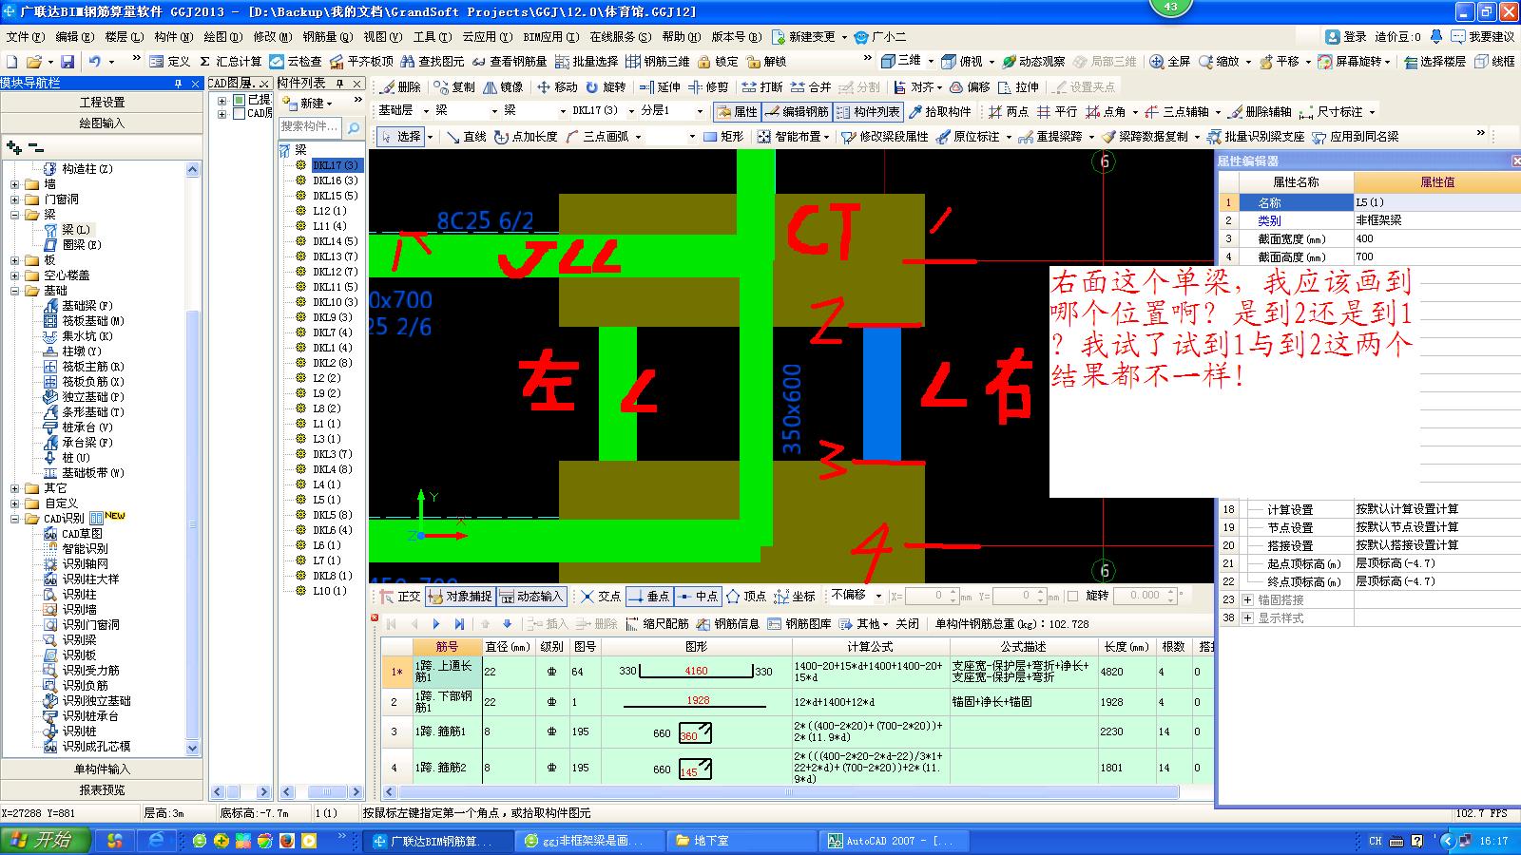Open 钢筋图库 rebar shape library
Screen dimensions: 1521x855
pos(799,624)
